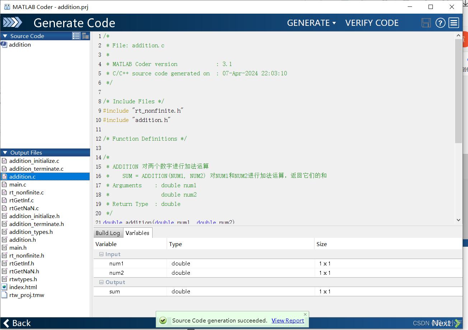The width and height of the screenshot is (468, 330).
Task: Click the "File: addition.c" comment line
Action: [x=135, y=45]
